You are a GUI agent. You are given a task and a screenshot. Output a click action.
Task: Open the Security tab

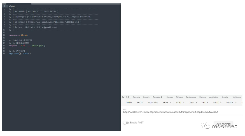tap(225, 97)
